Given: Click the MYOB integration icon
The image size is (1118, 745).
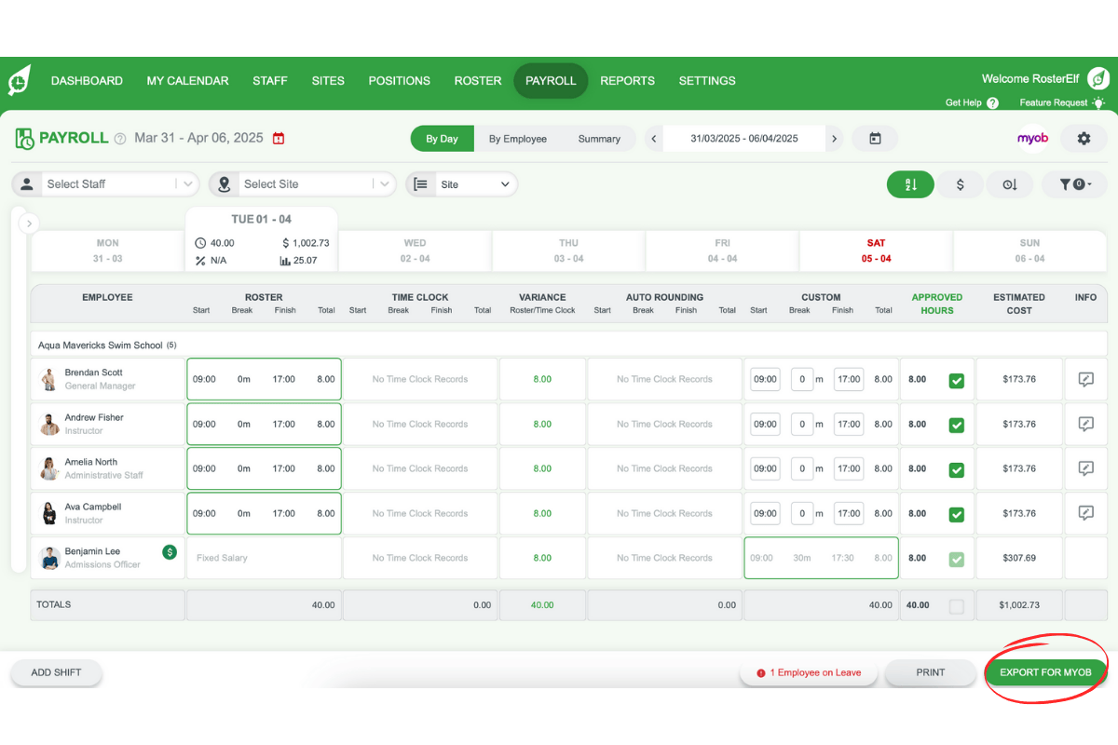Looking at the screenshot, I should tap(1032, 137).
